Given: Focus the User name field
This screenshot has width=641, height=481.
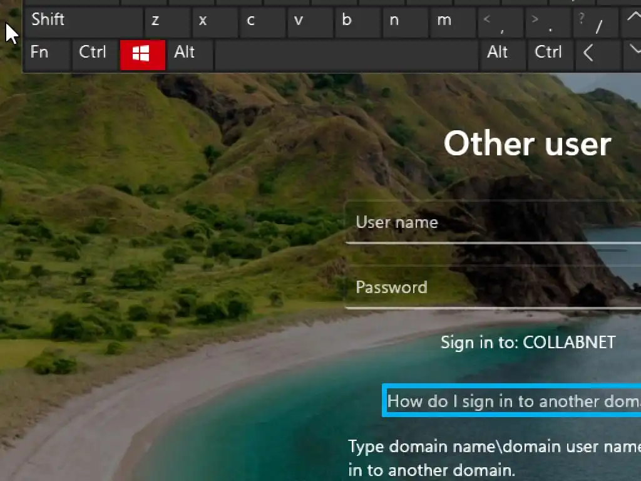Looking at the screenshot, I should 493,222.
